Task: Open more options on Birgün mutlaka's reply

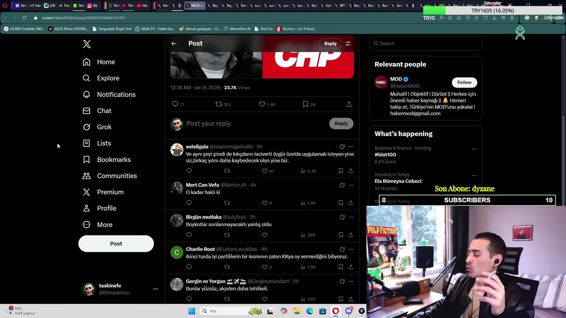Action: click(351, 217)
